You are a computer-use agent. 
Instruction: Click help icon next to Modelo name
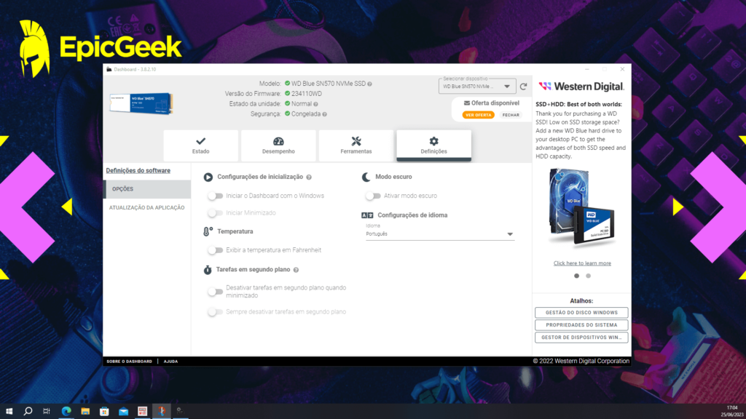point(370,84)
